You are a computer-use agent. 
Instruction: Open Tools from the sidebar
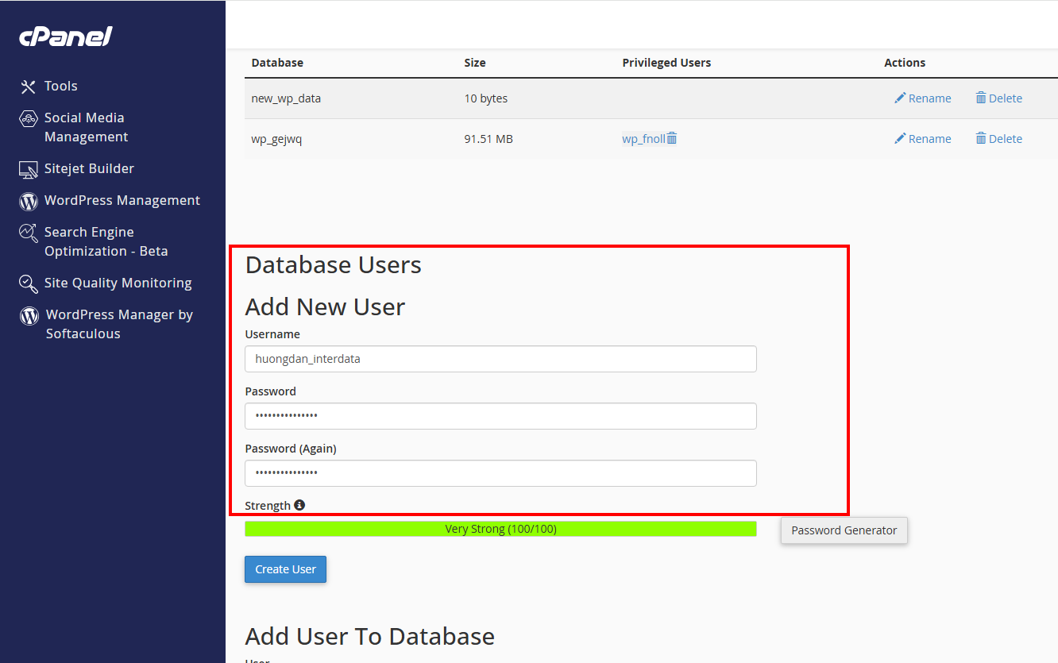coord(61,86)
